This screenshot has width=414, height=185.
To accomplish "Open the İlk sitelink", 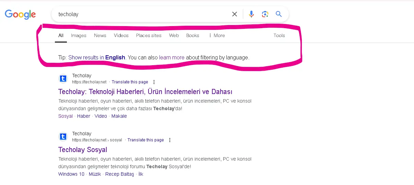I will [141, 174].
